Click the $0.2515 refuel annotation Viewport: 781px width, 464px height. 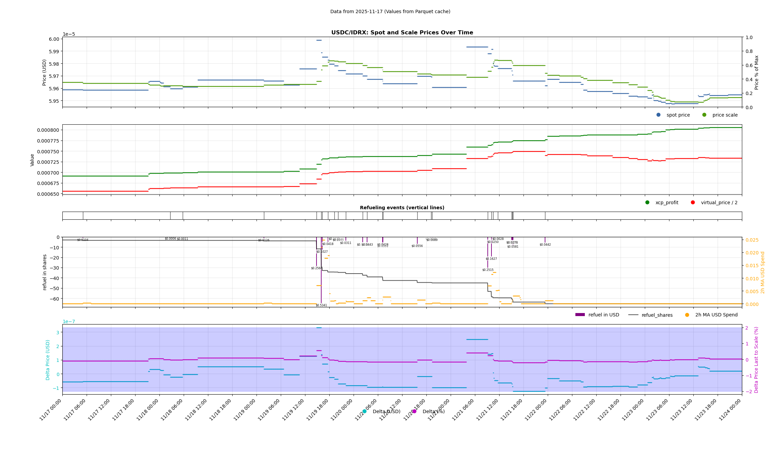click(487, 270)
